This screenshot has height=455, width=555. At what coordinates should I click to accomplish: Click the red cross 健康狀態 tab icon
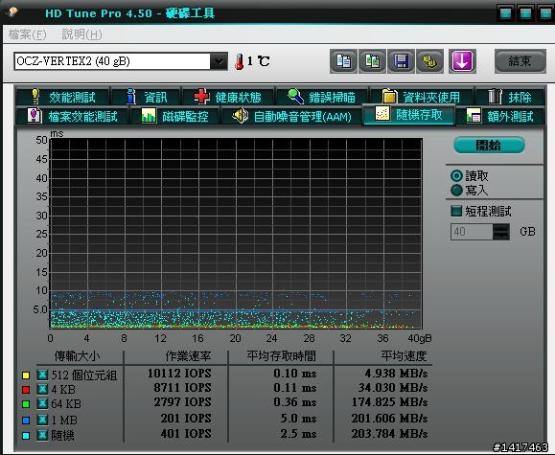[201, 97]
